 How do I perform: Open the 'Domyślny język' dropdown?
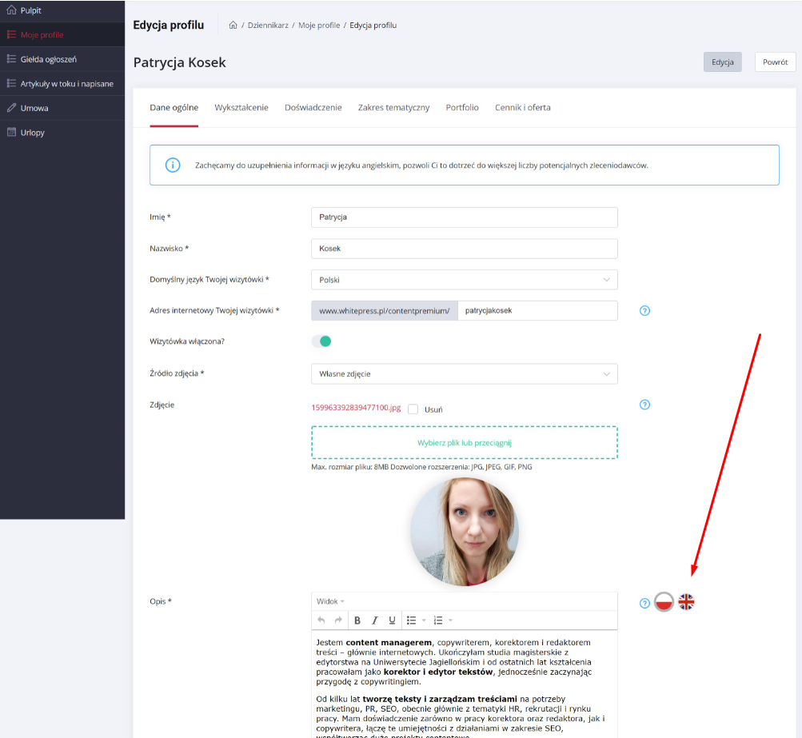pyautogui.click(x=464, y=280)
